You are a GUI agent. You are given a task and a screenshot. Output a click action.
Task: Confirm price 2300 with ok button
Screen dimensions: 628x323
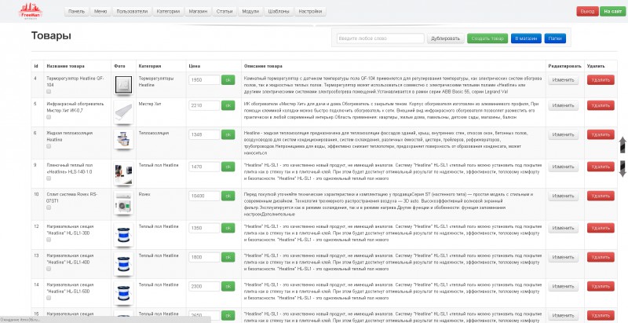[x=228, y=286]
